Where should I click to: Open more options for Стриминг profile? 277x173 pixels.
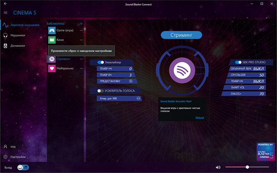click(x=81, y=59)
